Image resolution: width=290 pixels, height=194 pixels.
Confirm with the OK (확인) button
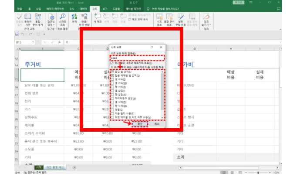click(x=140, y=124)
